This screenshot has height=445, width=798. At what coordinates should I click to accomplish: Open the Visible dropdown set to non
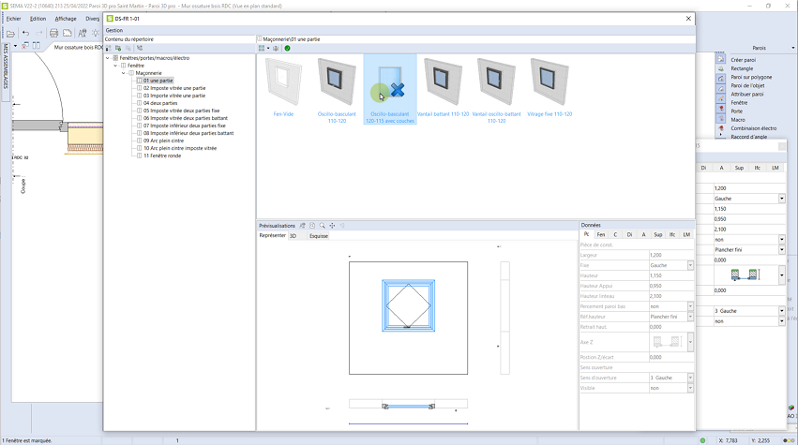coord(691,387)
